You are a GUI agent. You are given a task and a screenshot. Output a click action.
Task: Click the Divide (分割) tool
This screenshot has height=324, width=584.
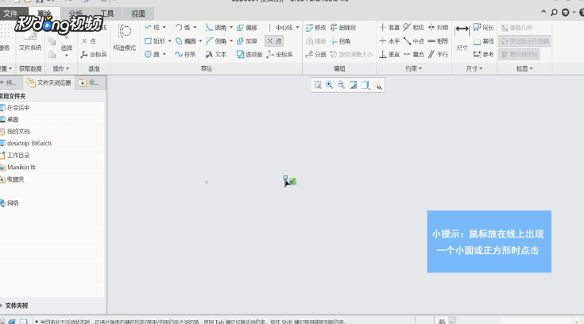(316, 54)
